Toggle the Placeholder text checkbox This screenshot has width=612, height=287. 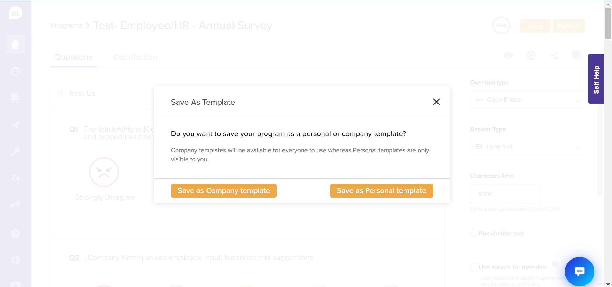(x=474, y=233)
